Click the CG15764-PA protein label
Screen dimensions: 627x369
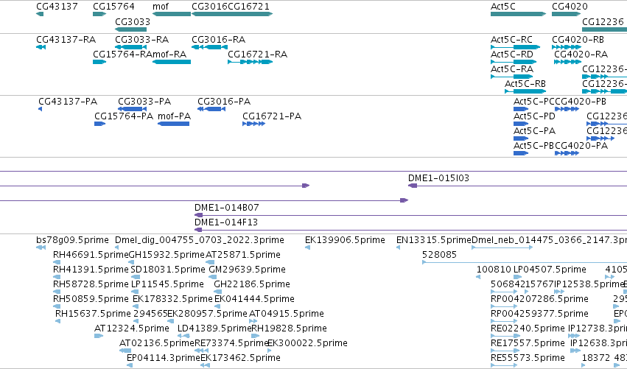(124, 116)
